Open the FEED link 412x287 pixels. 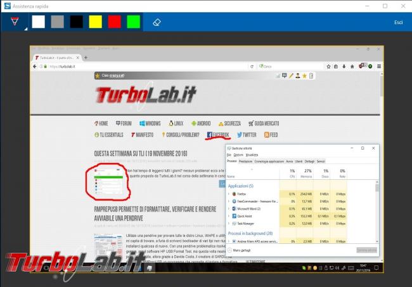click(x=271, y=135)
